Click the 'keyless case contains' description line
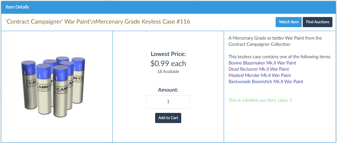This screenshot has width=337, height=143. click(x=280, y=57)
